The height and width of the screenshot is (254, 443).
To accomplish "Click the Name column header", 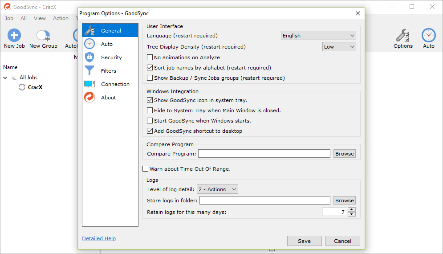I will [10, 67].
